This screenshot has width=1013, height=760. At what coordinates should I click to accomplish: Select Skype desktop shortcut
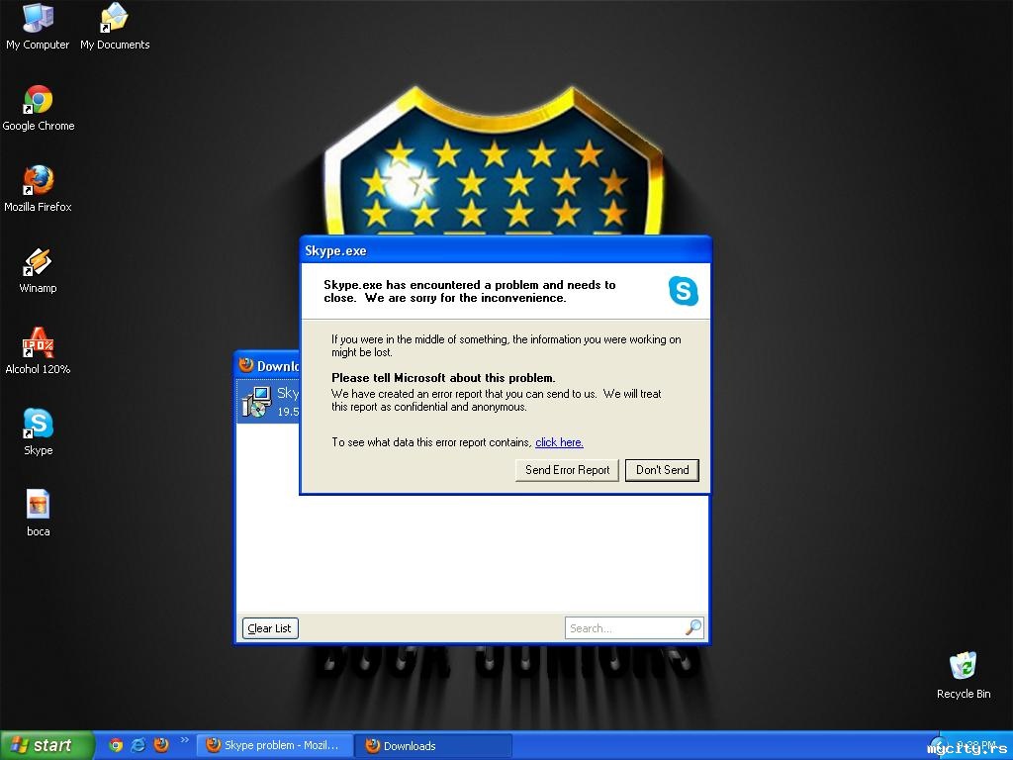coord(39,431)
